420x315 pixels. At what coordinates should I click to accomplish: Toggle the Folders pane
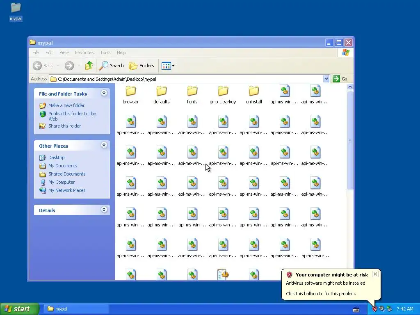pyautogui.click(x=142, y=66)
